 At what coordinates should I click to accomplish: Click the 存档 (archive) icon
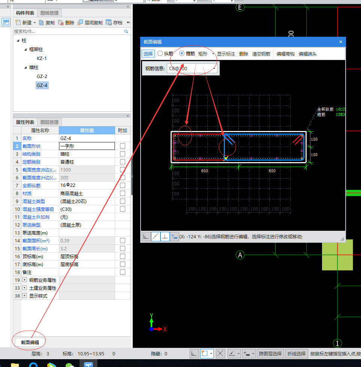[109, 23]
